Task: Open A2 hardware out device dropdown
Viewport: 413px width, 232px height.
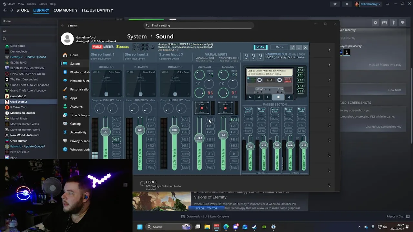Action: pyautogui.click(x=253, y=56)
